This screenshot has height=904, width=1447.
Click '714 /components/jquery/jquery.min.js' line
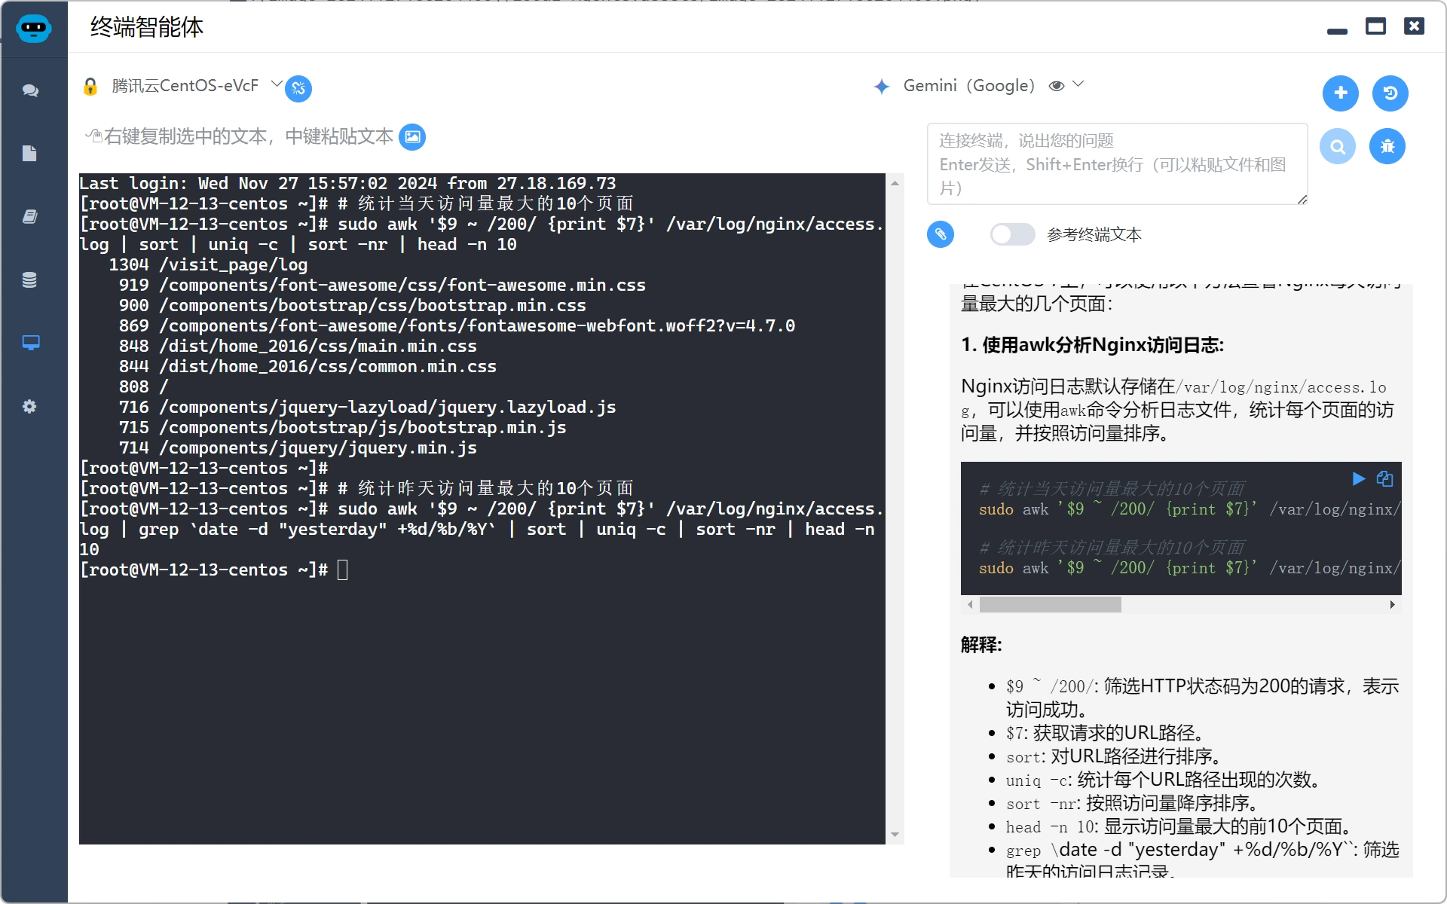tap(298, 448)
